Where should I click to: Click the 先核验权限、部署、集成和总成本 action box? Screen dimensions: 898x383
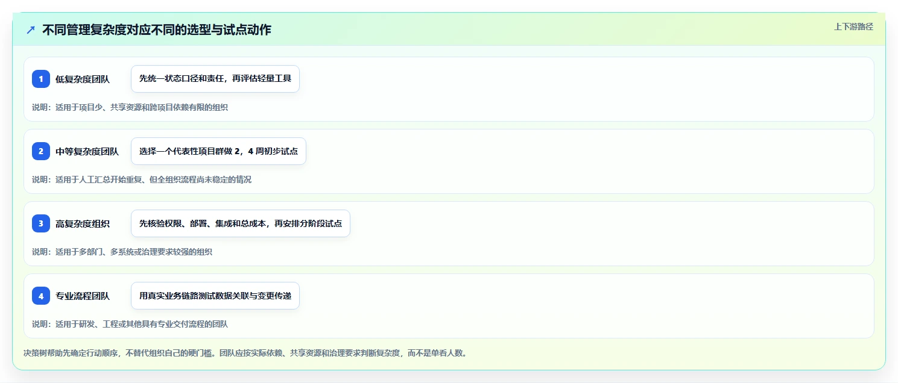[x=241, y=223]
